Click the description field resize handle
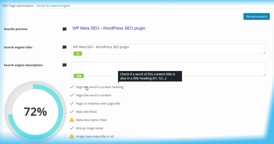 264,75
